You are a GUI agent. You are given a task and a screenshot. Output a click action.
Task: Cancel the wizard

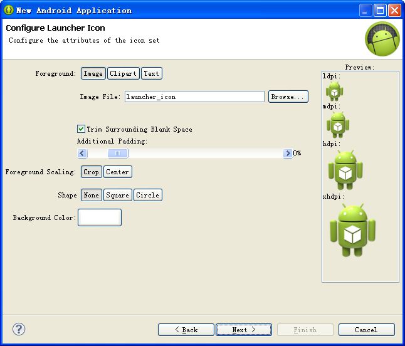coord(367,330)
